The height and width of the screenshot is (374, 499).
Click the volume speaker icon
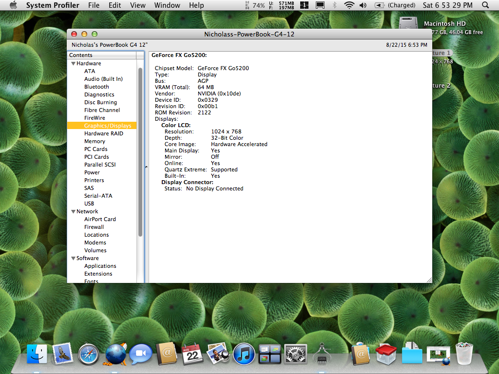[x=363, y=5]
